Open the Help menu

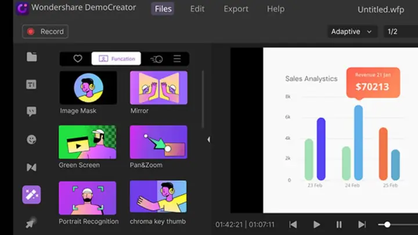(x=276, y=9)
